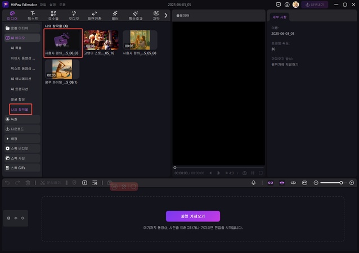
Task: Zoom out timeline with the minus button
Action: (x=316, y=183)
